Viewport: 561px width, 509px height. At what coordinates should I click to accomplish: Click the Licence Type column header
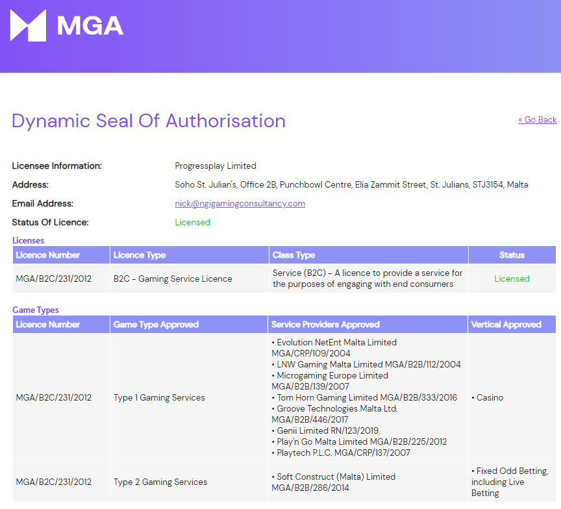[189, 255]
